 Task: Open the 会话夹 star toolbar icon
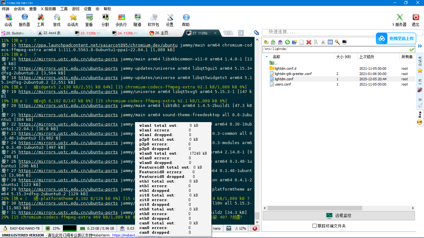point(73,20)
